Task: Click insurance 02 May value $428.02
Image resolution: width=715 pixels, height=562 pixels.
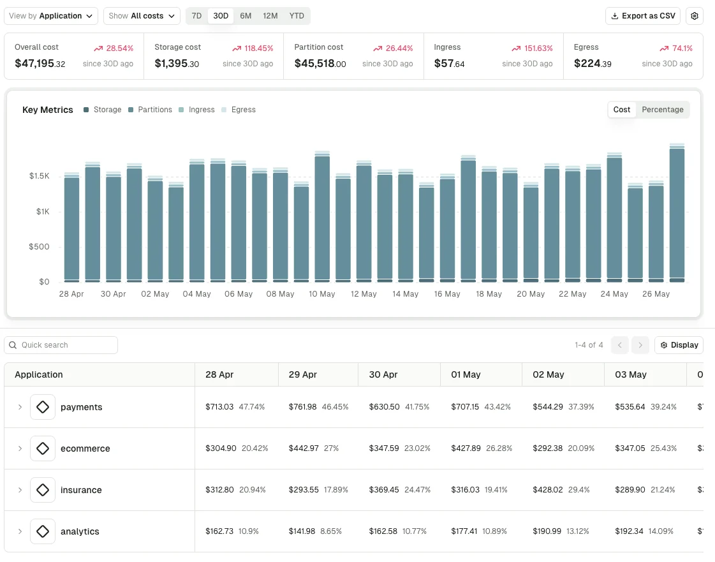Action: [548, 490]
